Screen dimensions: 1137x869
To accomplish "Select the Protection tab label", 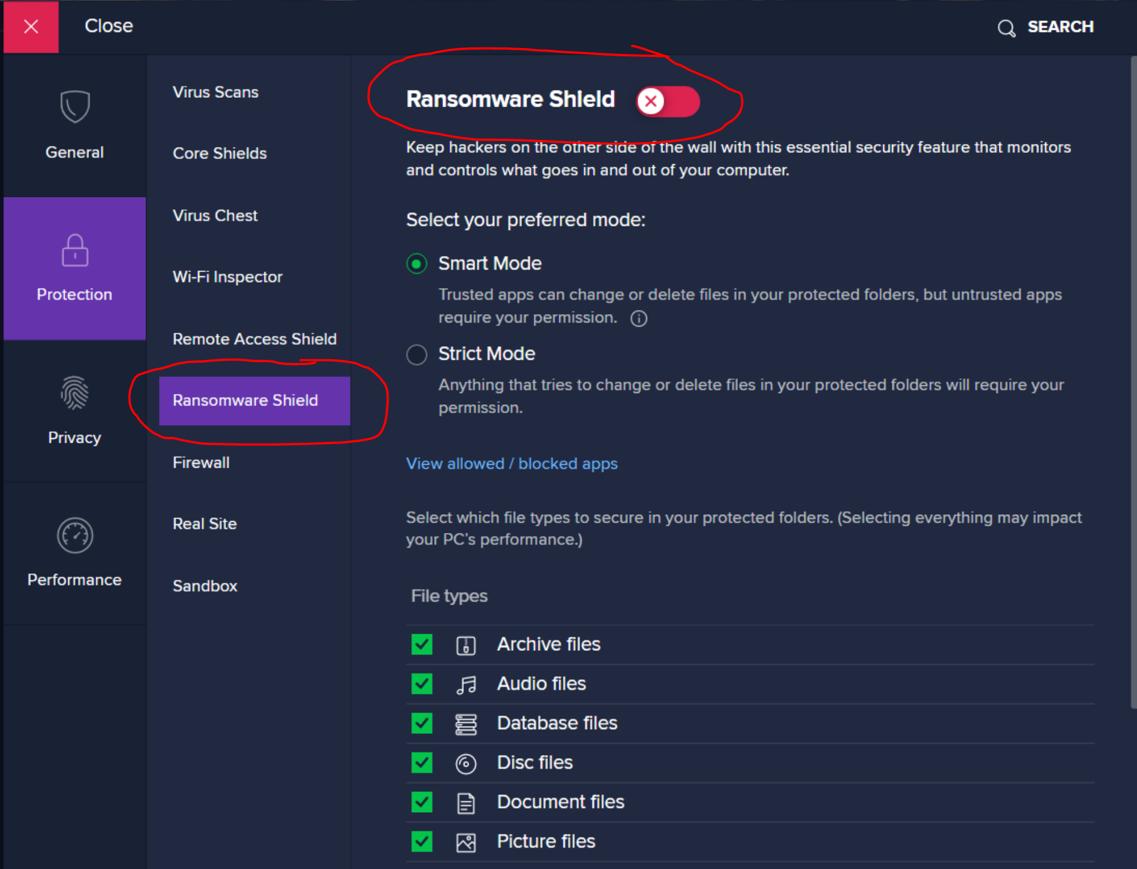I will coord(75,294).
